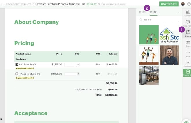The image size is (191, 123).
Task: Go to Document Templates breadcrumb
Action: (x=19, y=4)
